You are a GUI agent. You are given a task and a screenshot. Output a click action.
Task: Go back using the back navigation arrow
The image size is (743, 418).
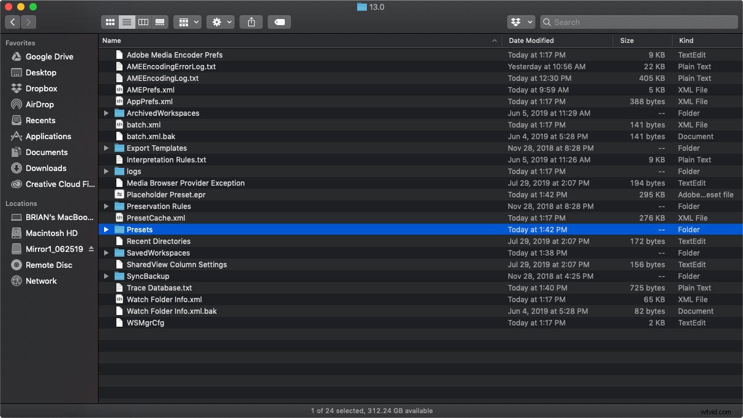click(x=12, y=21)
